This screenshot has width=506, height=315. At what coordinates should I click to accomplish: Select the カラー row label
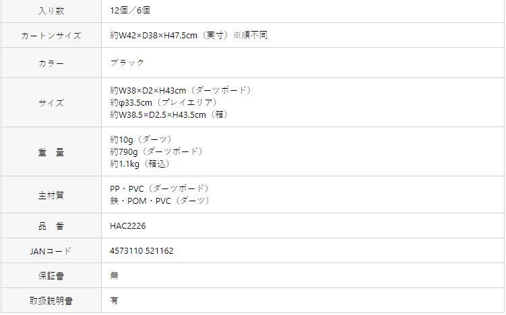[x=51, y=63]
